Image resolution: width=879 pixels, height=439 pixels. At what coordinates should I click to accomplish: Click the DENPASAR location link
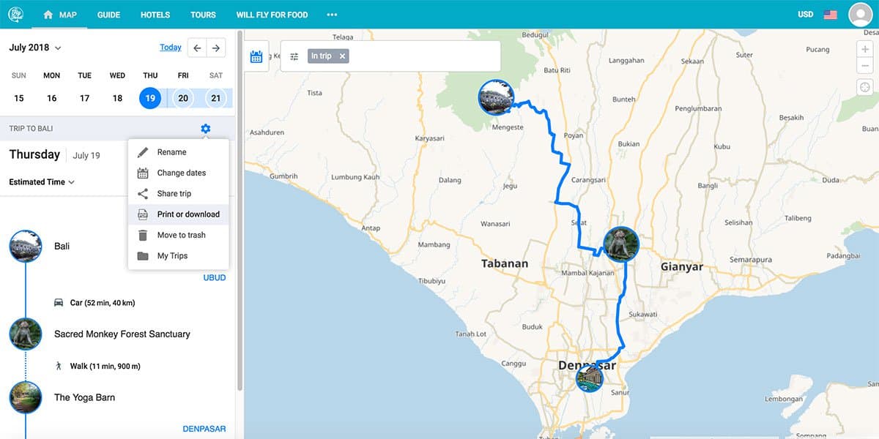click(204, 429)
